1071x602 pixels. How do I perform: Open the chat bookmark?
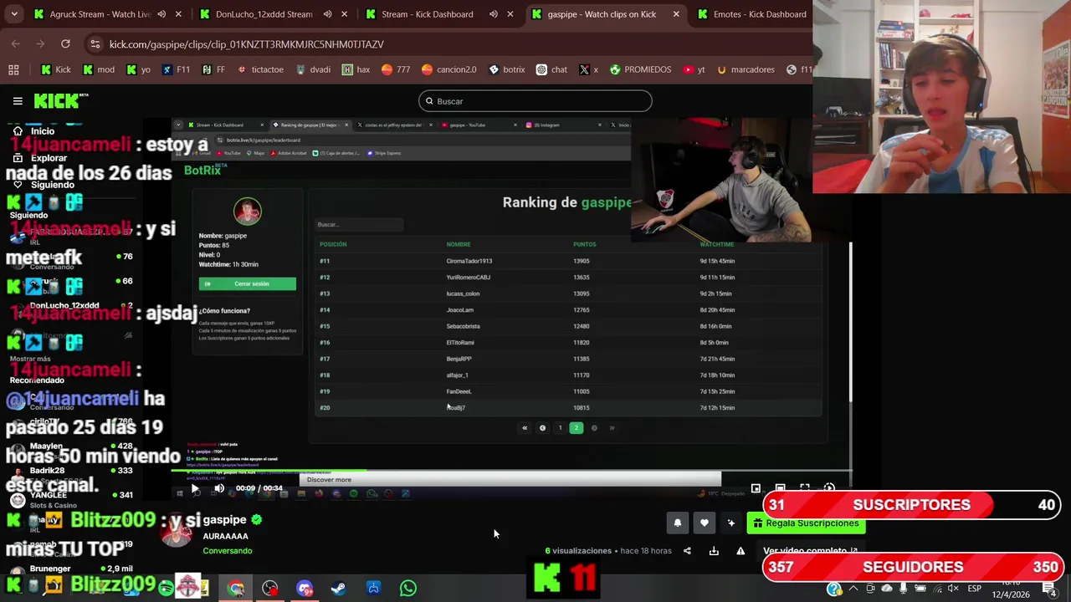point(551,69)
